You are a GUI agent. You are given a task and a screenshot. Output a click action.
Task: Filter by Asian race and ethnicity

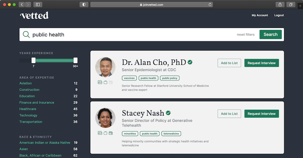[x=23, y=149]
